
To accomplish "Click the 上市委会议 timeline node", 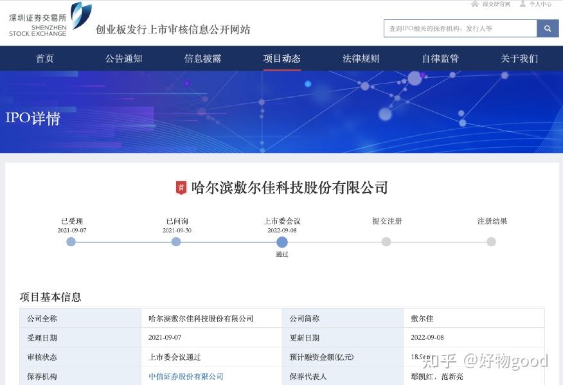I will pos(282,242).
